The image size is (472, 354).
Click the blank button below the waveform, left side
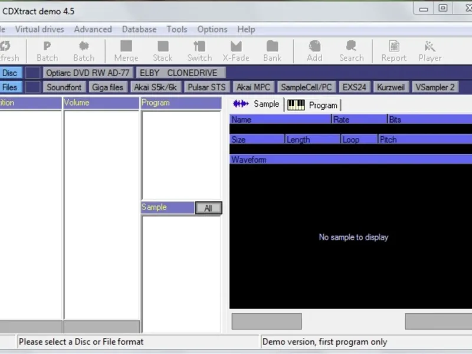(267, 321)
